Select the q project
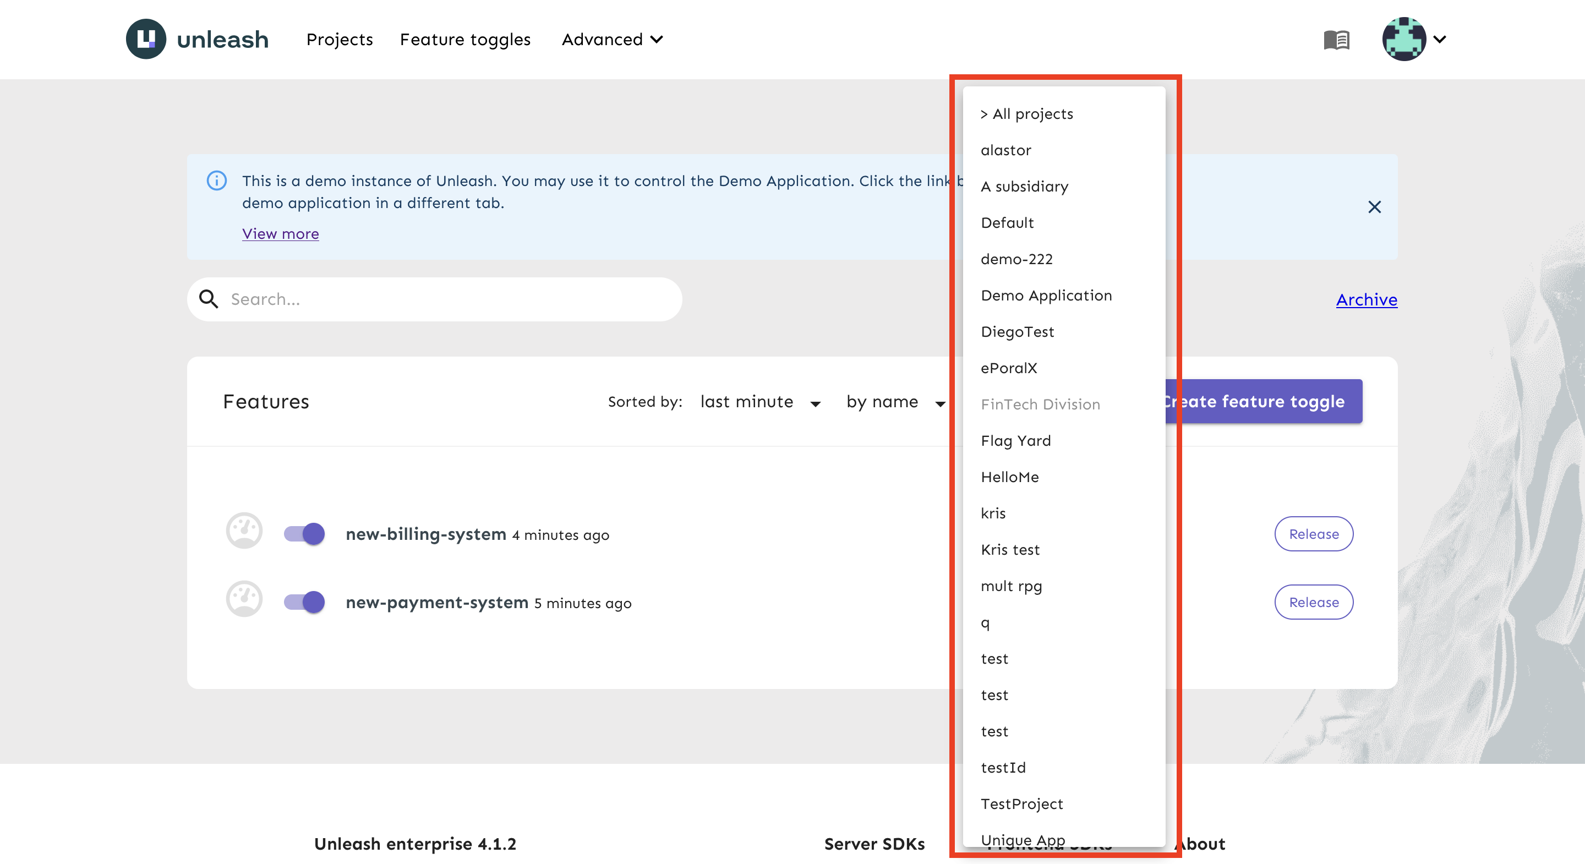 pyautogui.click(x=1064, y=622)
